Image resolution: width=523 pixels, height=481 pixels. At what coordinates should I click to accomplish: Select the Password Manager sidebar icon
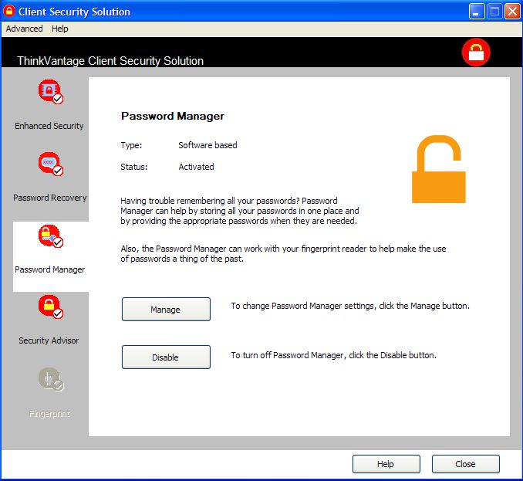pyautogui.click(x=50, y=235)
